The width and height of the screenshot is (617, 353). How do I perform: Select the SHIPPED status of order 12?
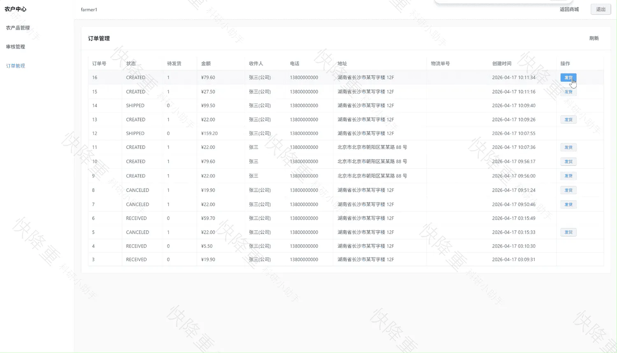pyautogui.click(x=135, y=133)
